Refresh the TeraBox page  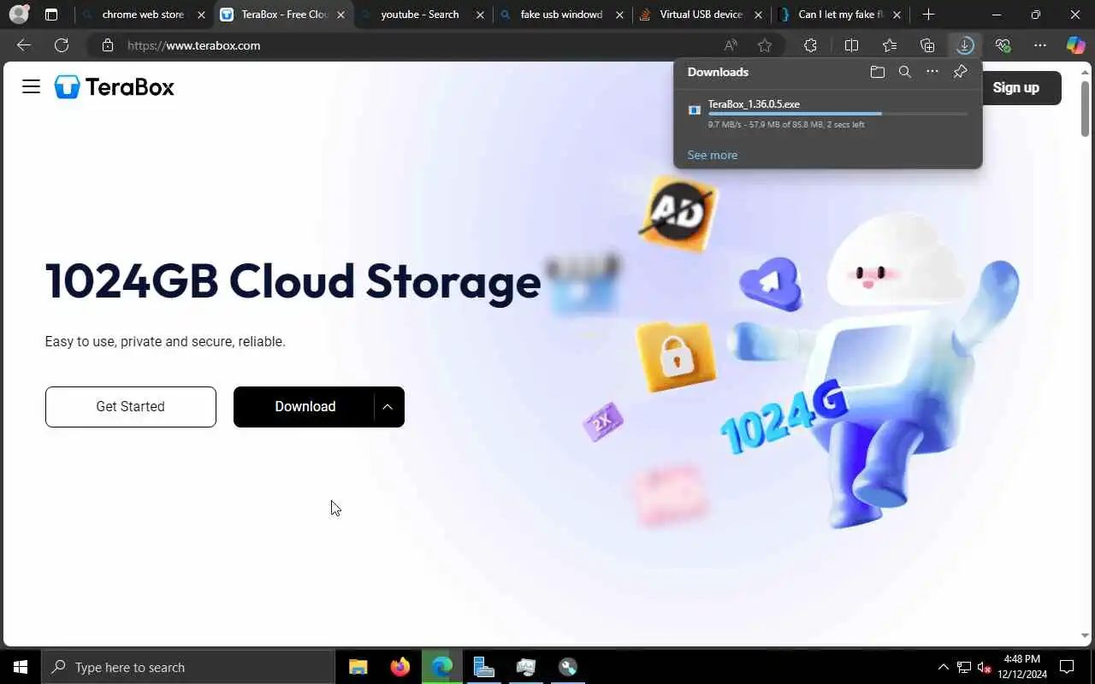[x=62, y=45]
